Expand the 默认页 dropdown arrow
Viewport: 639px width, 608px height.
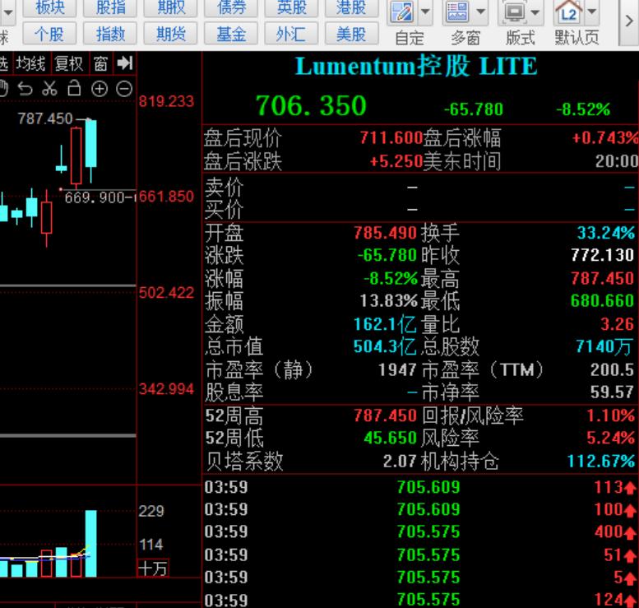(592, 12)
